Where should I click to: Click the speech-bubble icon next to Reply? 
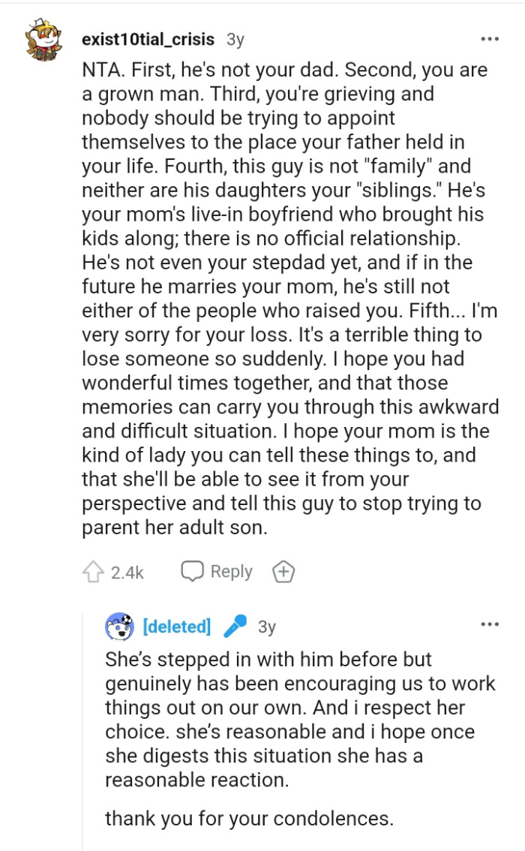[191, 572]
